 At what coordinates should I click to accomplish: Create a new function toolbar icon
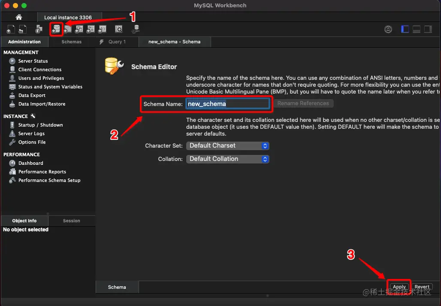(x=102, y=29)
